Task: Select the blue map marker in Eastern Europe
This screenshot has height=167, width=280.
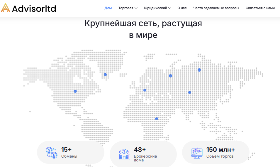Action: (x=170, y=76)
